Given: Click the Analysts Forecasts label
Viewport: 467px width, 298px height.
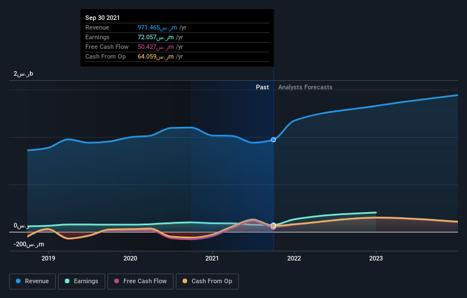Looking at the screenshot, I should tap(305, 87).
